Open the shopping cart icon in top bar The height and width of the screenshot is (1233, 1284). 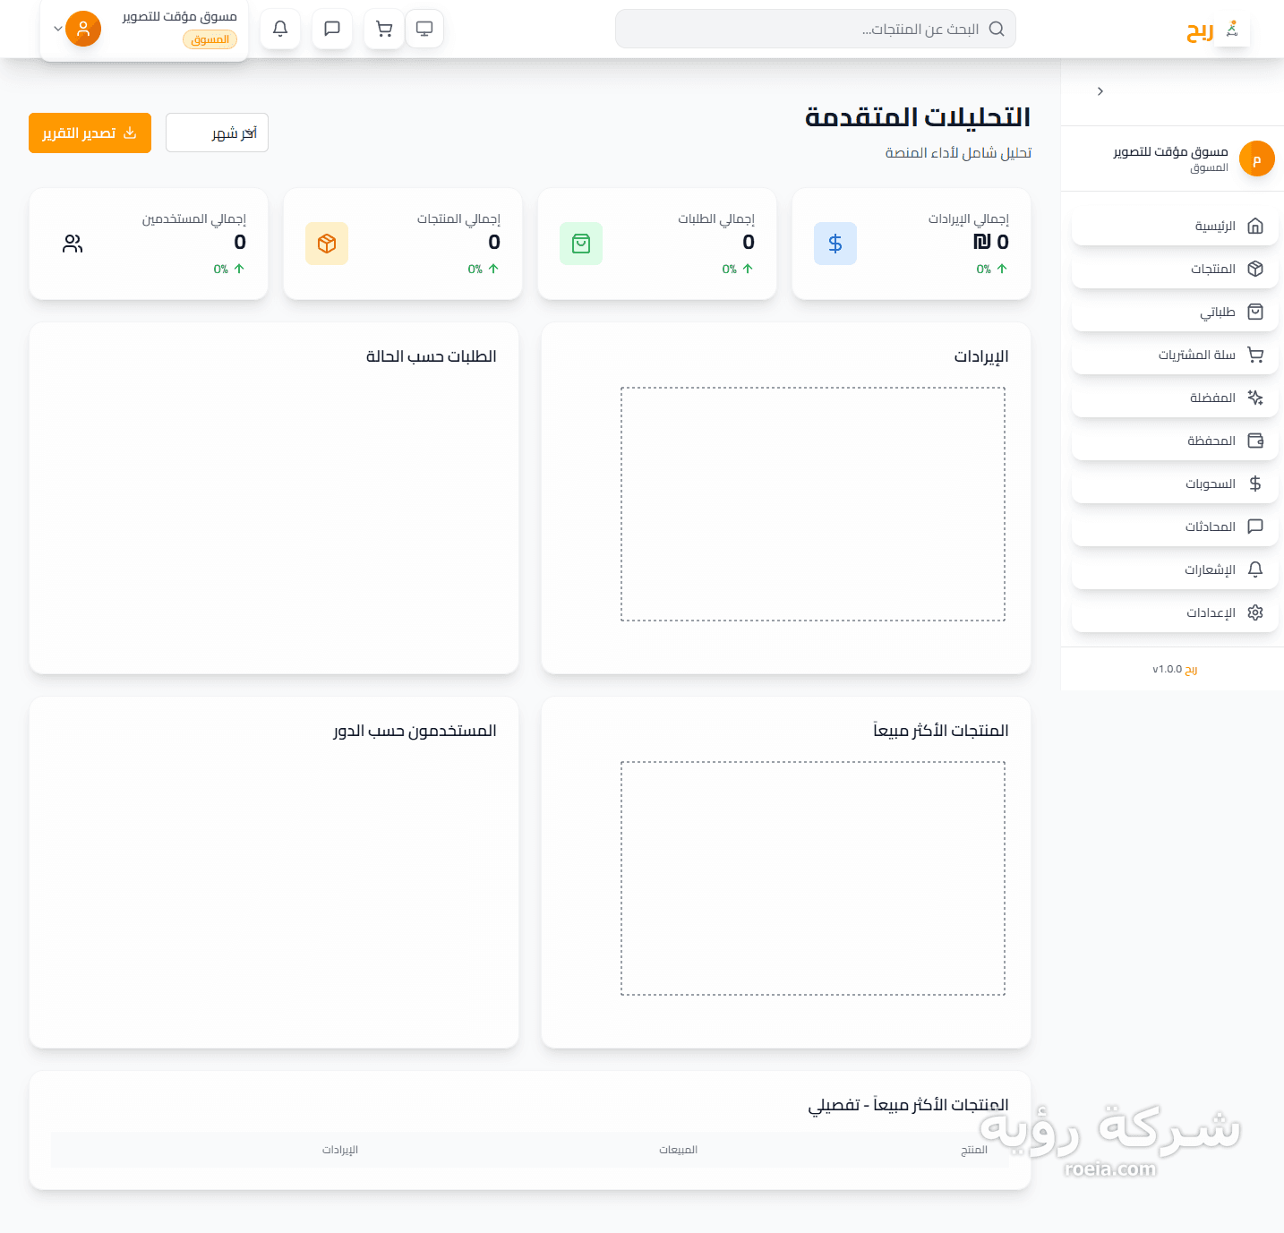(x=384, y=29)
